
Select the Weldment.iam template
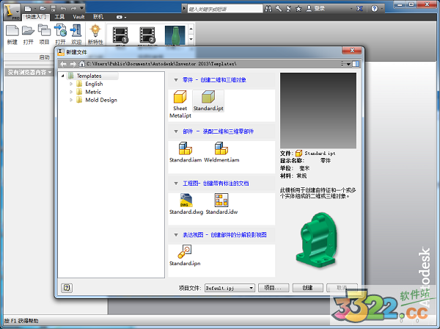(221, 152)
